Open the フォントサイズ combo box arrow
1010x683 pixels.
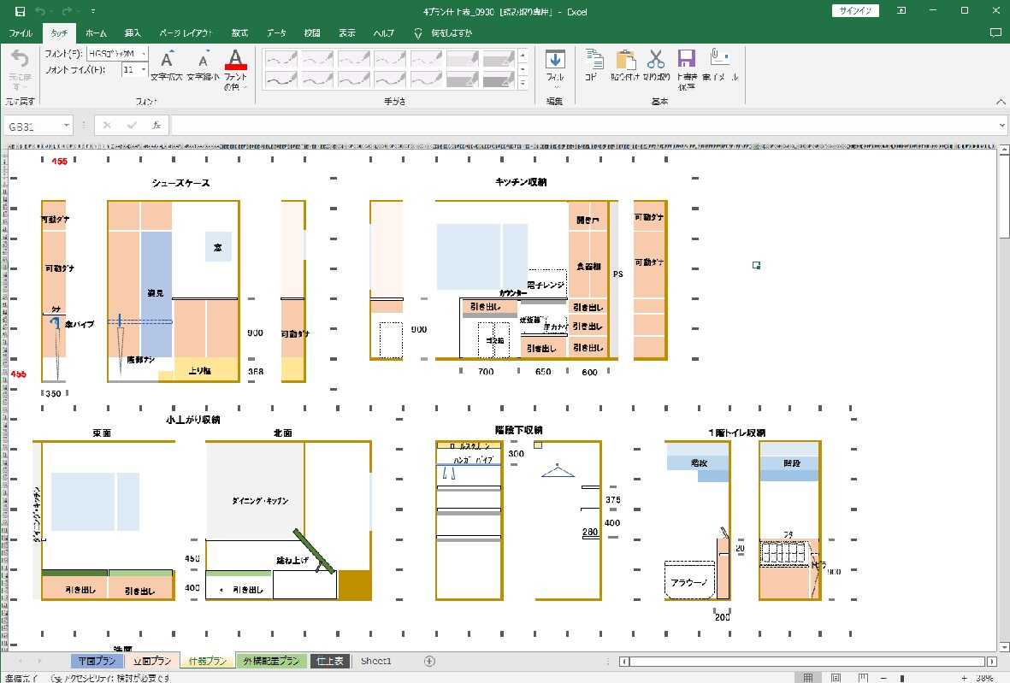point(144,69)
